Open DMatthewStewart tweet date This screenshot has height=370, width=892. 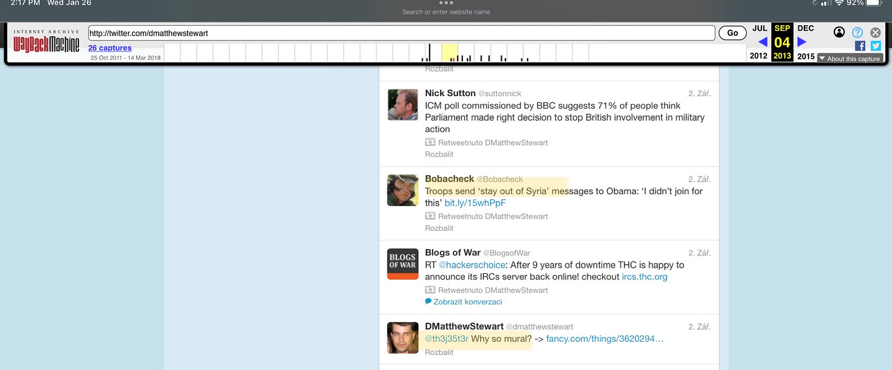pyautogui.click(x=700, y=327)
